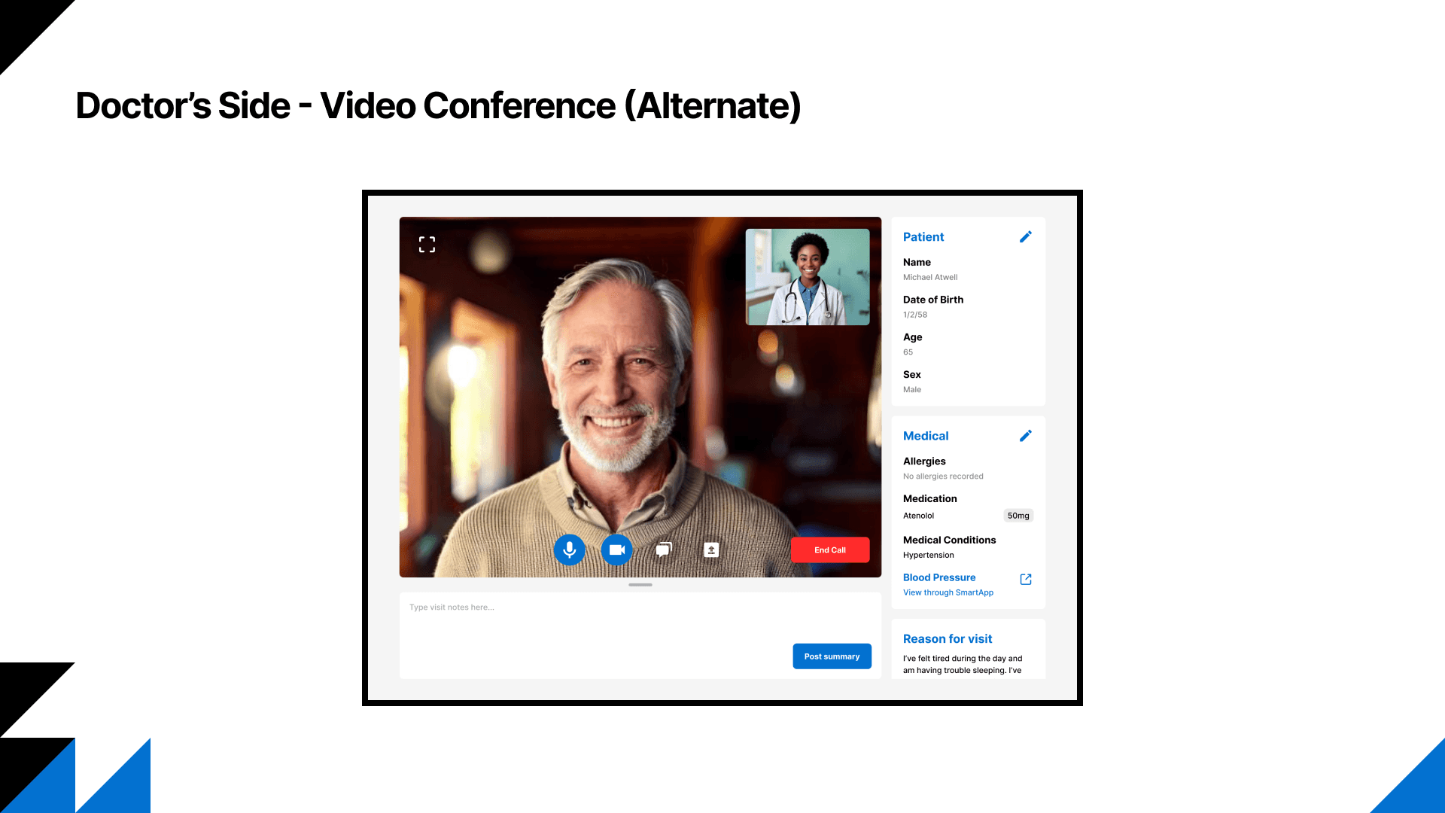This screenshot has width=1445, height=813.
Task: Click the 50mg dosage tag
Action: [x=1018, y=516]
